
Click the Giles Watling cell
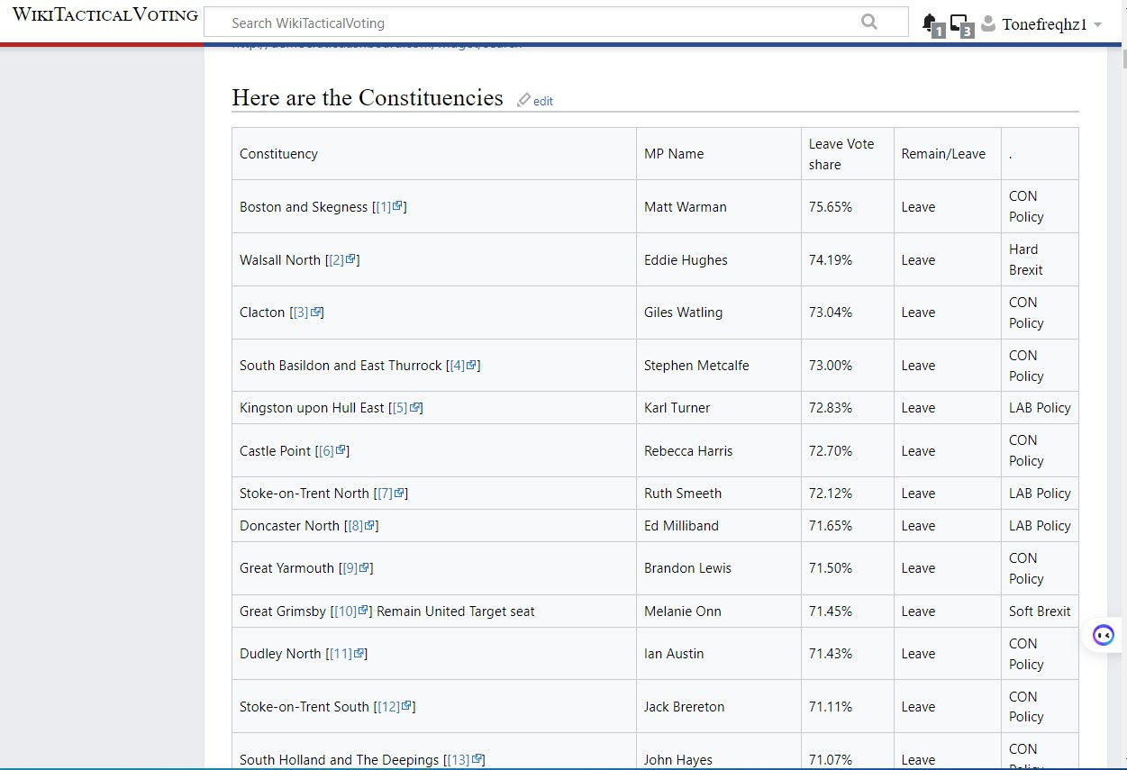[719, 313]
